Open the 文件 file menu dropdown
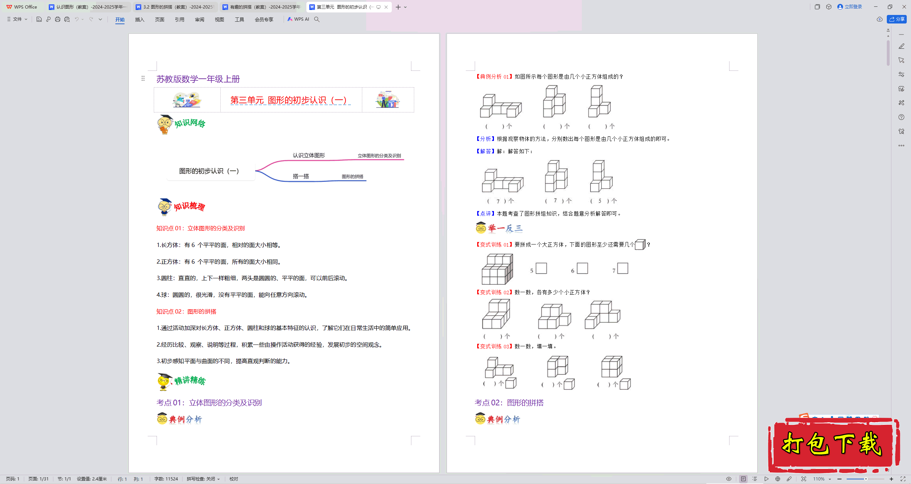This screenshot has height=484, width=911. 17,19
